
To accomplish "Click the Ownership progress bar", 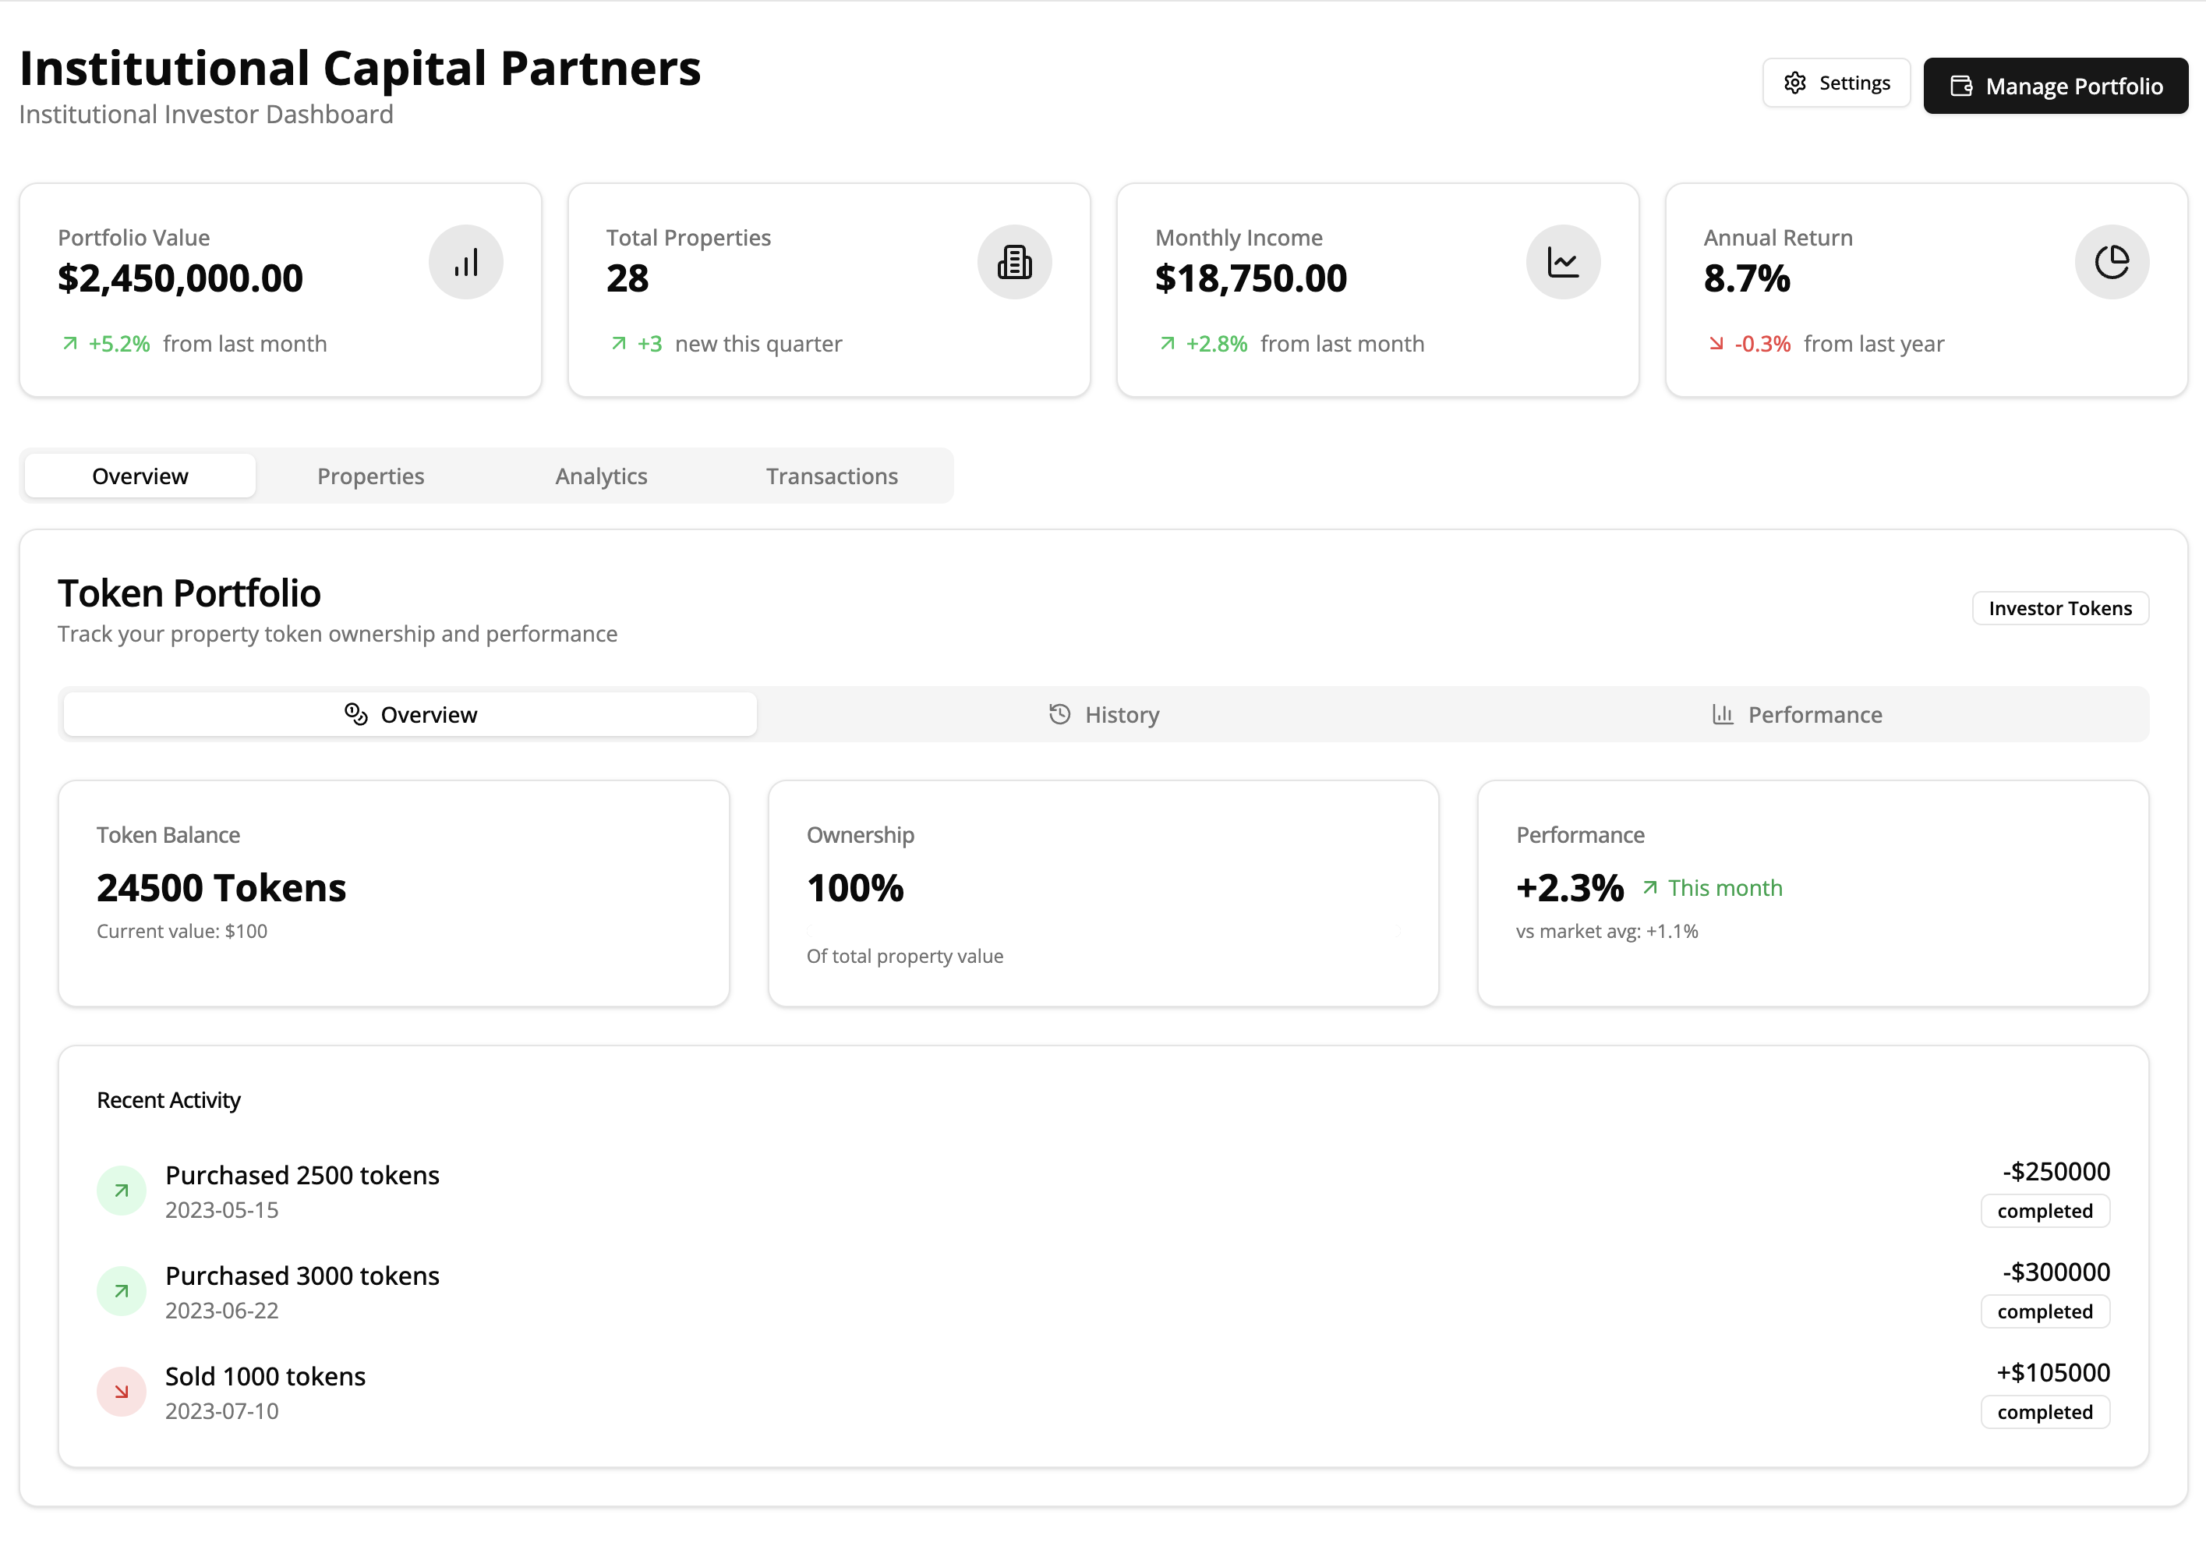I will (1104, 929).
